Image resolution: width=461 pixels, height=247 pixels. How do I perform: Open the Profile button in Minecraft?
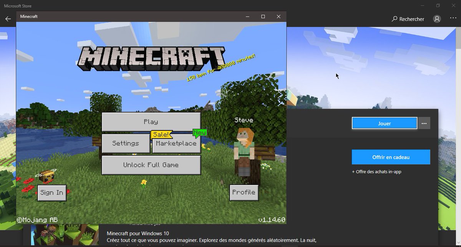[x=244, y=193]
